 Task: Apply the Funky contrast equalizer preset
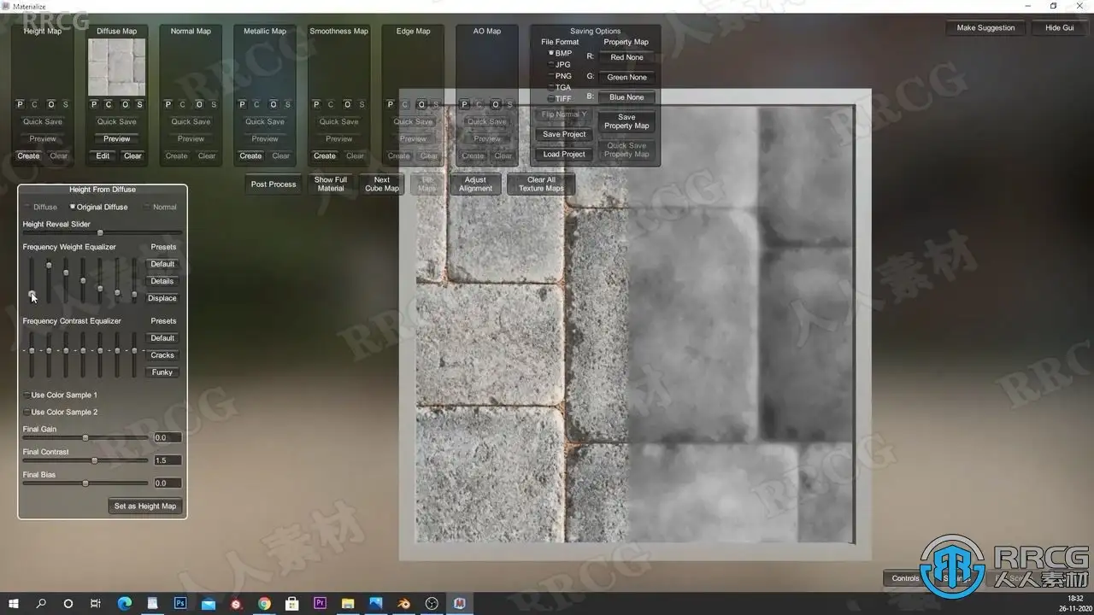pos(162,372)
